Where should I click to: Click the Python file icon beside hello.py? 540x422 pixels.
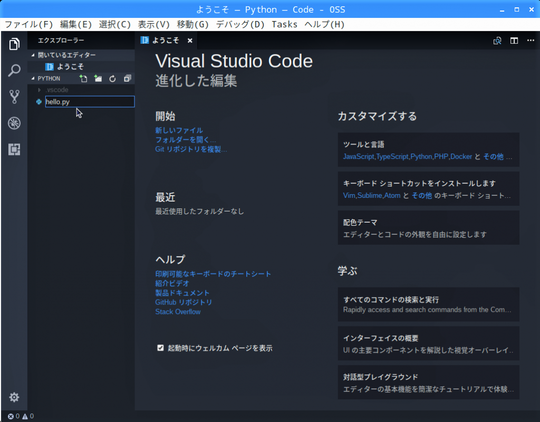tap(39, 102)
